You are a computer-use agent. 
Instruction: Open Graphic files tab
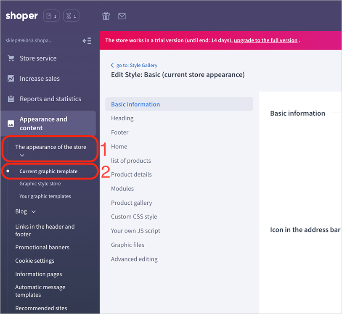click(127, 245)
